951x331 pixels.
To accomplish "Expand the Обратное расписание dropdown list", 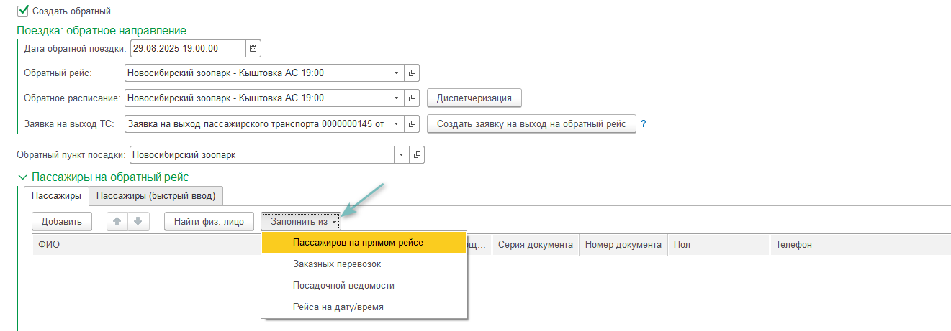I will pyautogui.click(x=396, y=98).
